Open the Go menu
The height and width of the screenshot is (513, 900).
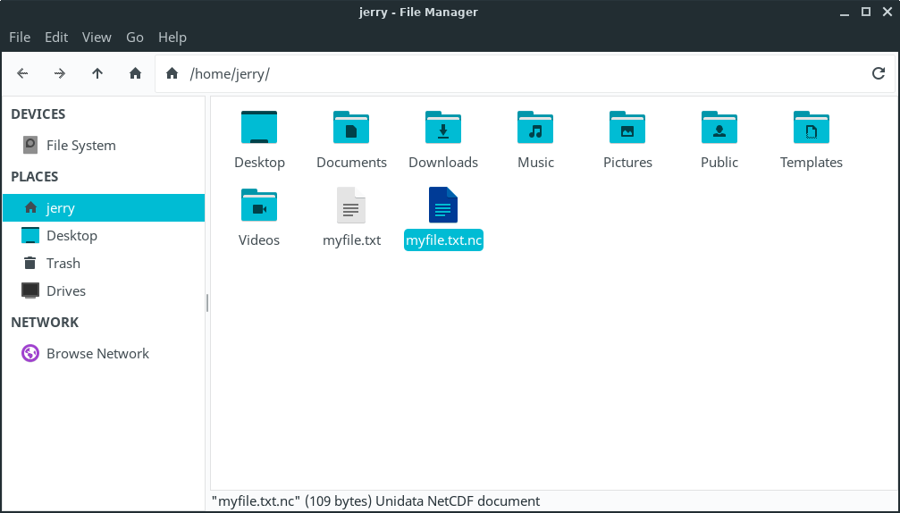point(135,37)
